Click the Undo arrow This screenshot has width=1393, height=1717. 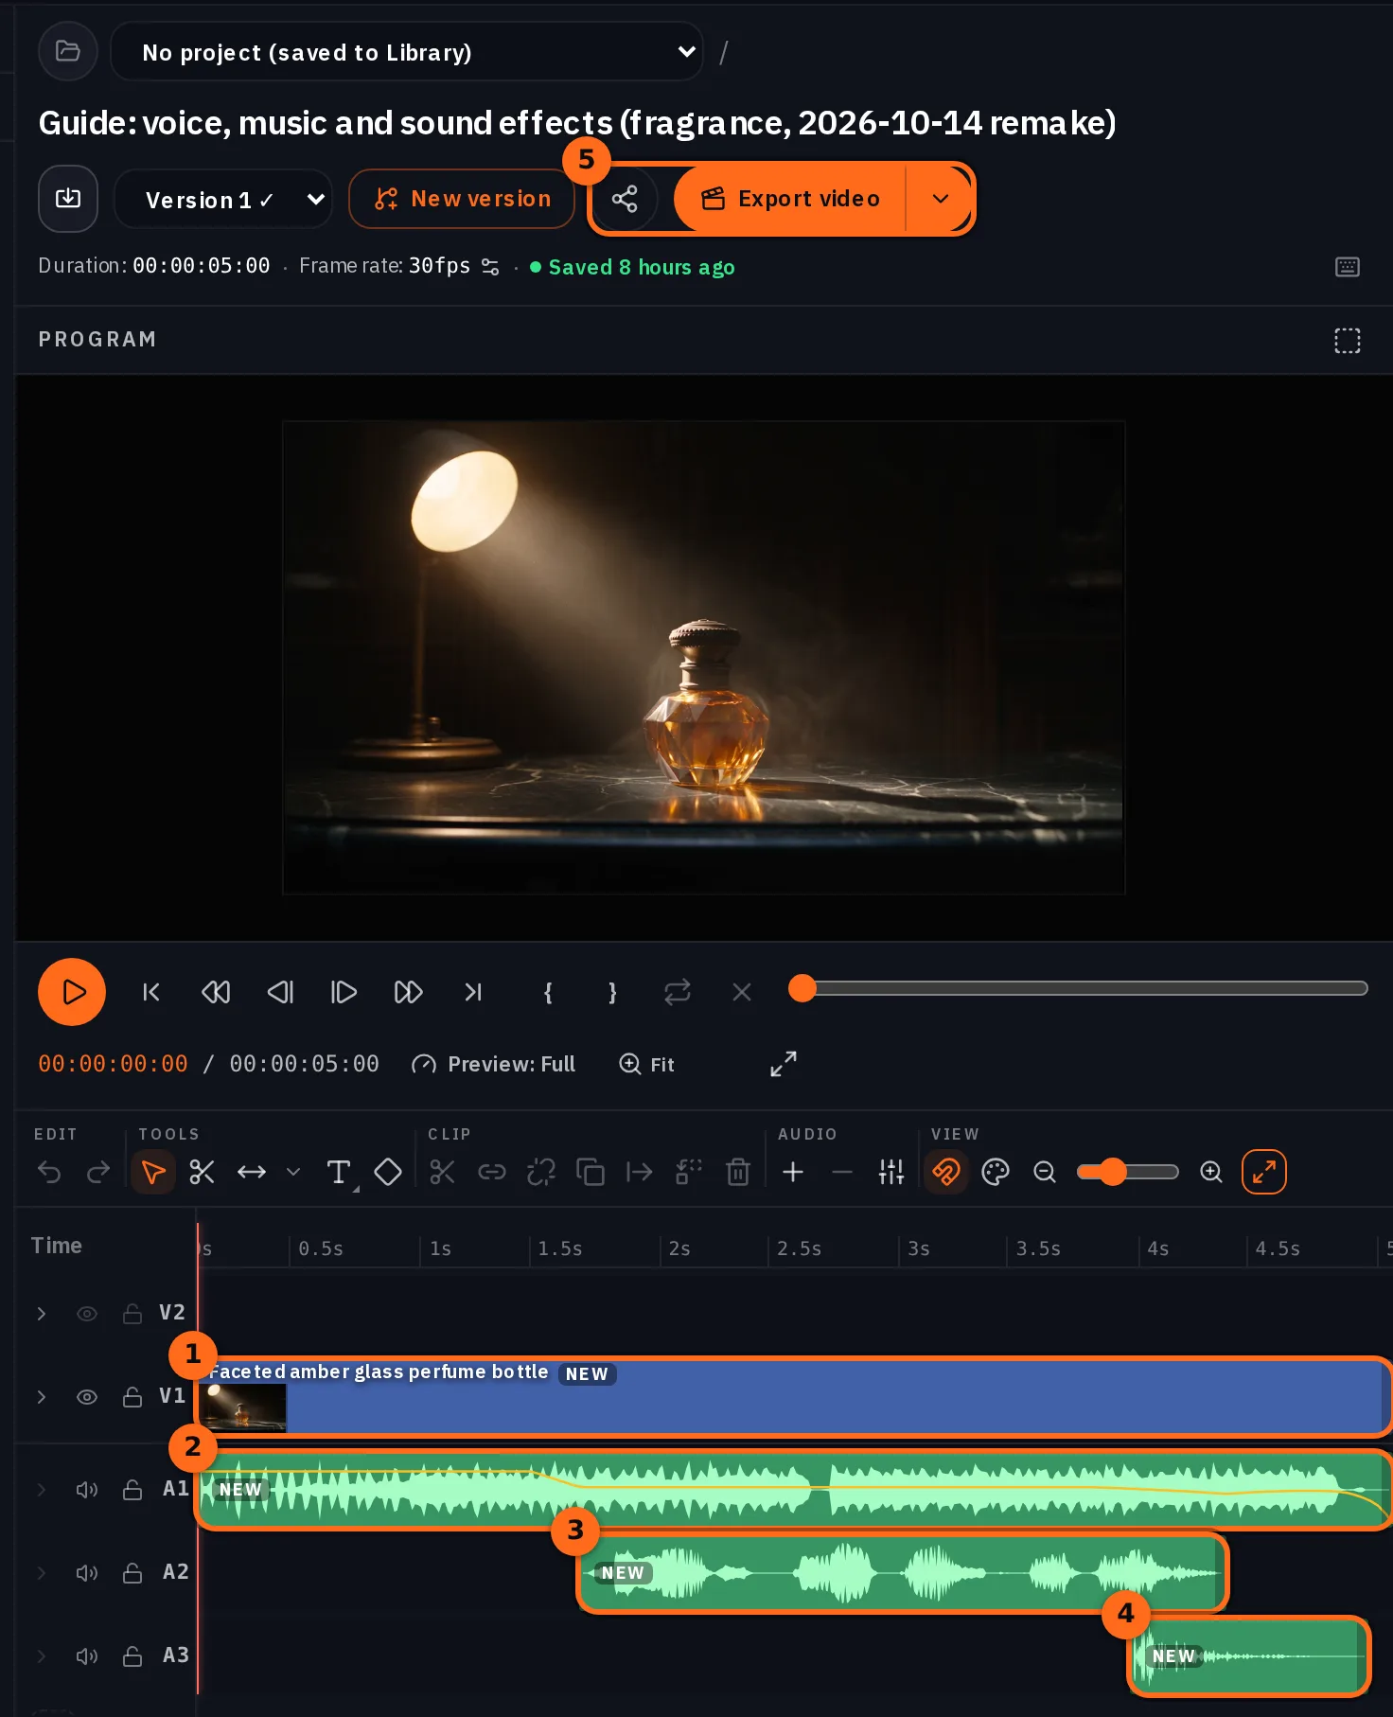pyautogui.click(x=49, y=1172)
